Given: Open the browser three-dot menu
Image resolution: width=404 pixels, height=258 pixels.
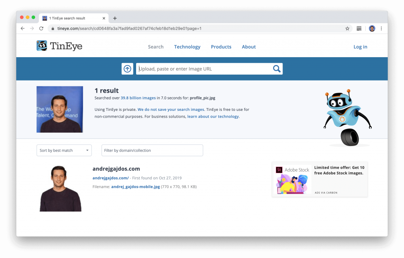Looking at the screenshot, I should click(382, 28).
